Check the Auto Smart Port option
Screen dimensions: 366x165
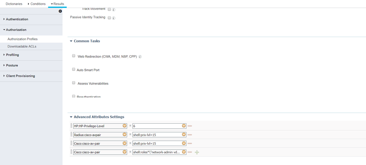tap(74, 70)
